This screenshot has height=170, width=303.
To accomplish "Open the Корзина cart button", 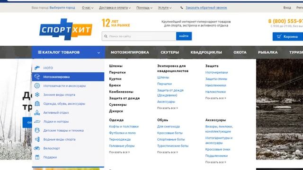I will [x=288, y=36].
